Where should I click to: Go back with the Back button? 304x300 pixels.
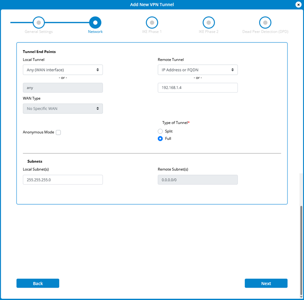coord(38,284)
